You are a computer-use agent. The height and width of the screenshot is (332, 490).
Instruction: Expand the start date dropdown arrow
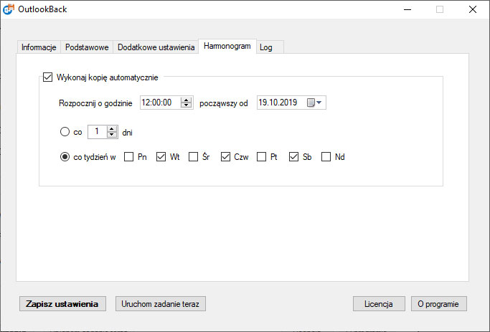tap(319, 103)
